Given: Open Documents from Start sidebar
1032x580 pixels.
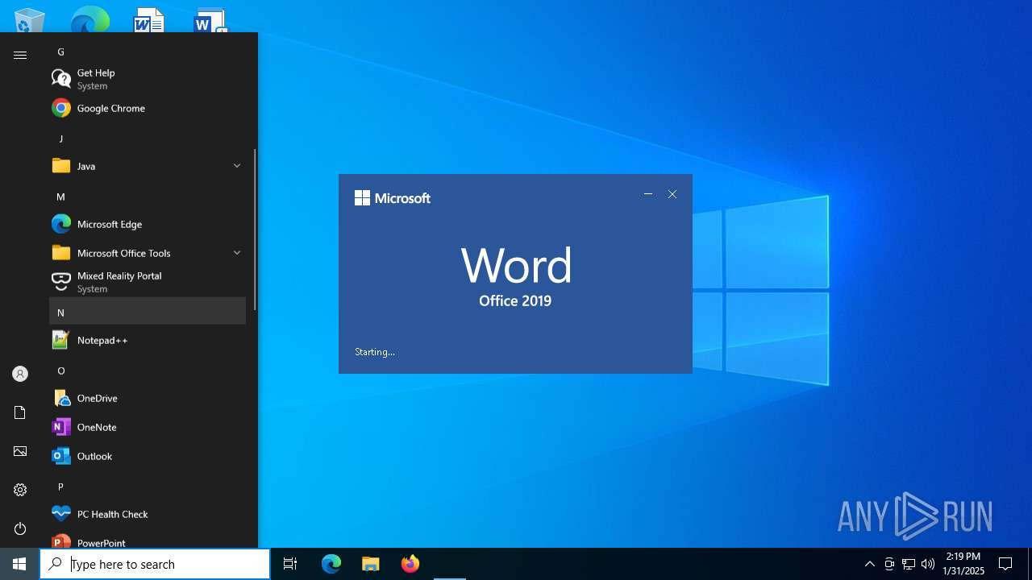Looking at the screenshot, I should 20,412.
